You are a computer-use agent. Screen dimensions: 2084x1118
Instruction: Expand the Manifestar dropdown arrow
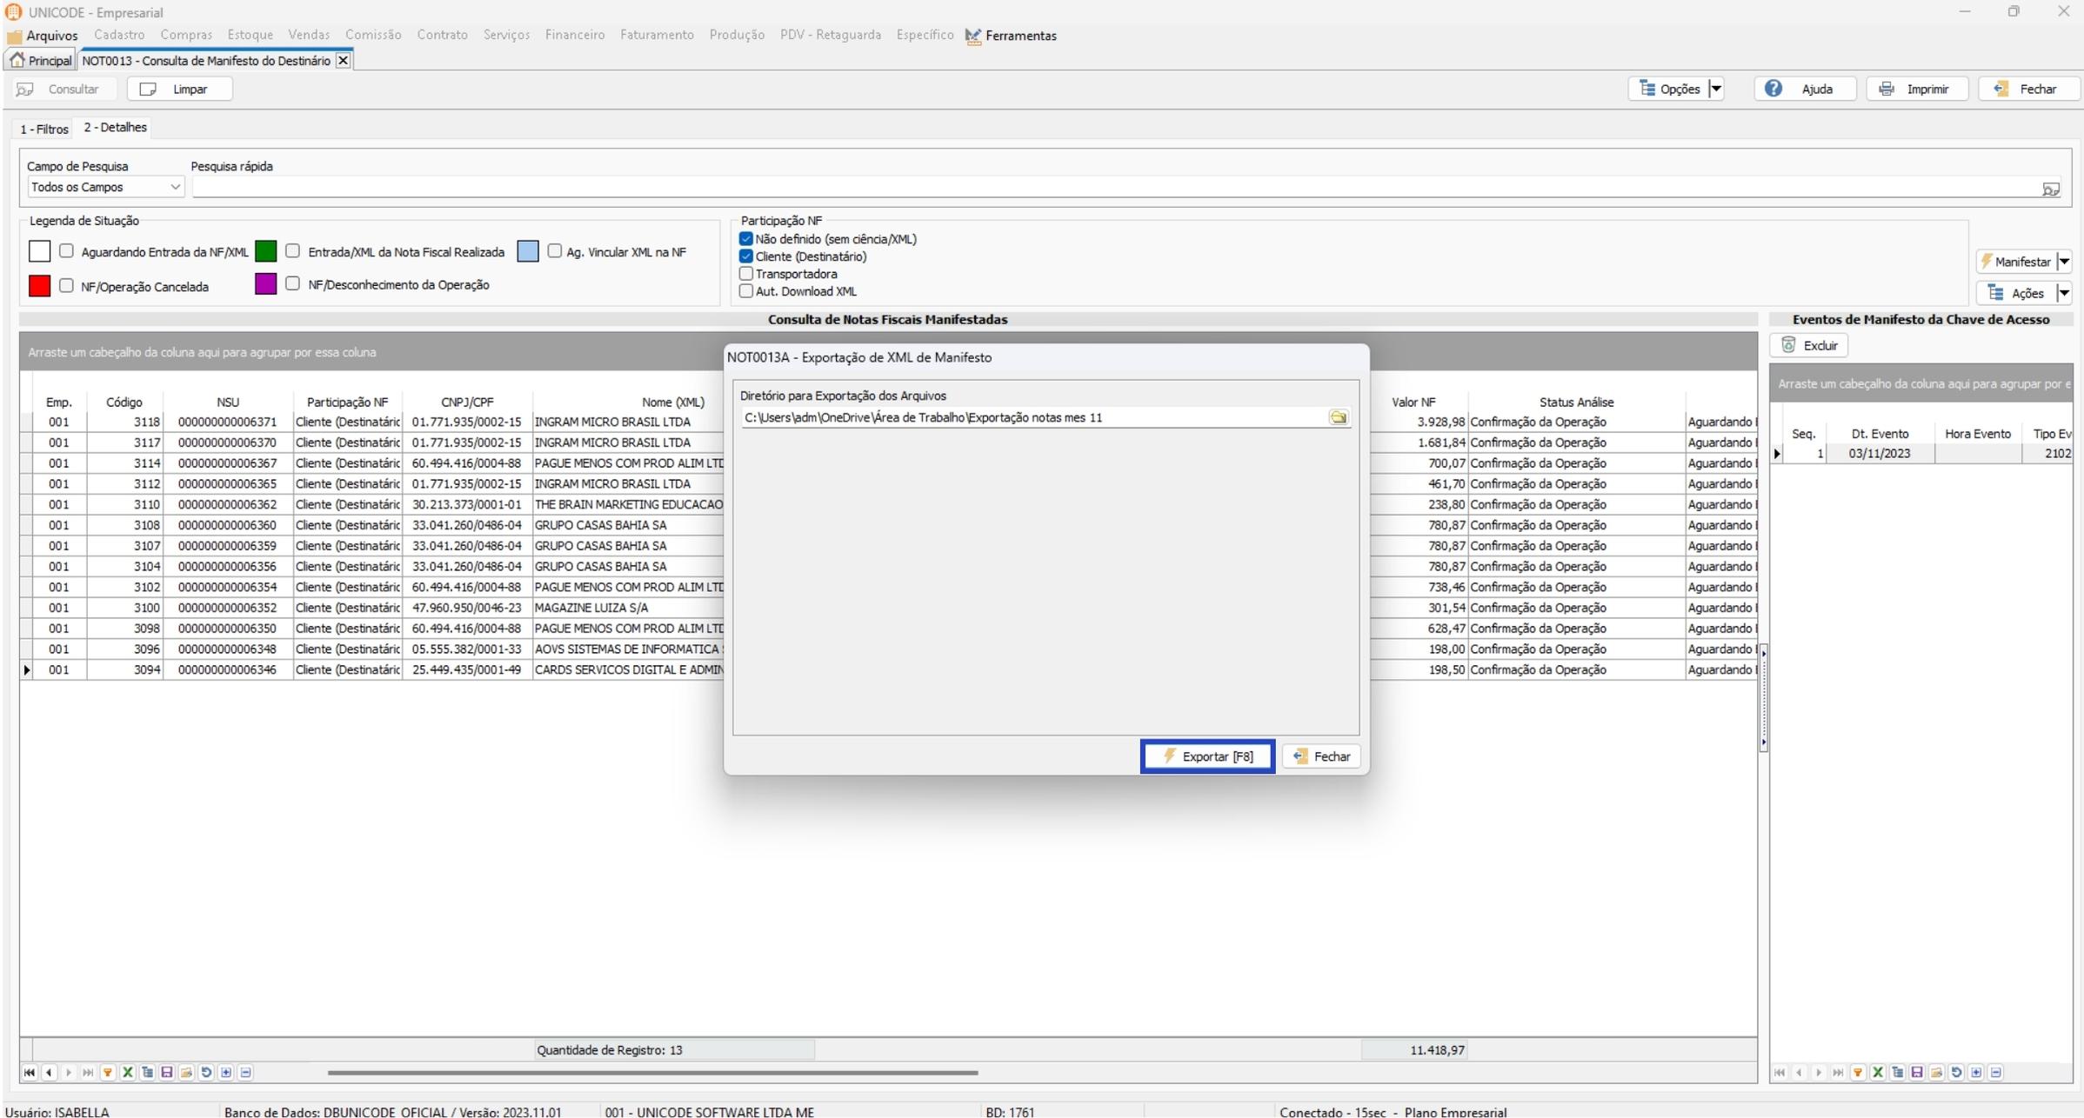point(2063,262)
